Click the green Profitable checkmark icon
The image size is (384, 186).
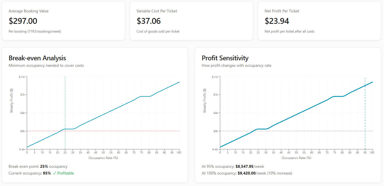pyautogui.click(x=54, y=173)
